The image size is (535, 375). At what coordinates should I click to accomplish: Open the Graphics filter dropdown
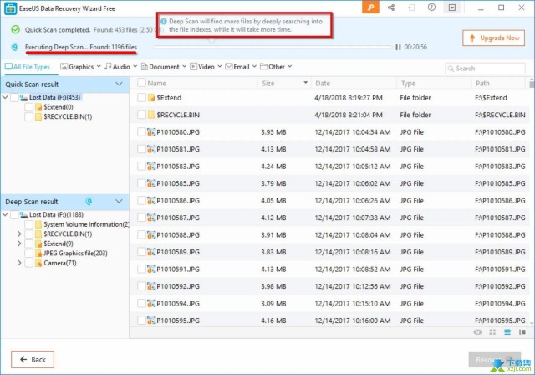click(x=80, y=67)
